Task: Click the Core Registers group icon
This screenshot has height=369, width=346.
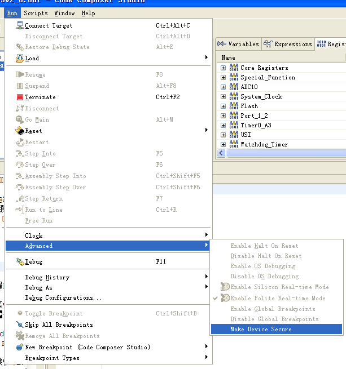Action: point(234,68)
